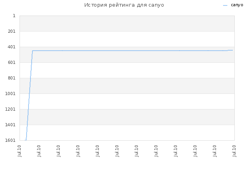Click the leftmost 'Jul.10' x-axis label
Screen dimensions: 250x187
[x=19, y=151]
